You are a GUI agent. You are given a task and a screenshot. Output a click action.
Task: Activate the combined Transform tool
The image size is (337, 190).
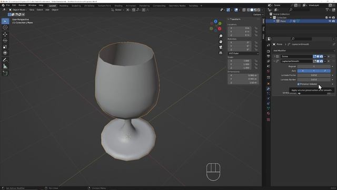(5, 53)
